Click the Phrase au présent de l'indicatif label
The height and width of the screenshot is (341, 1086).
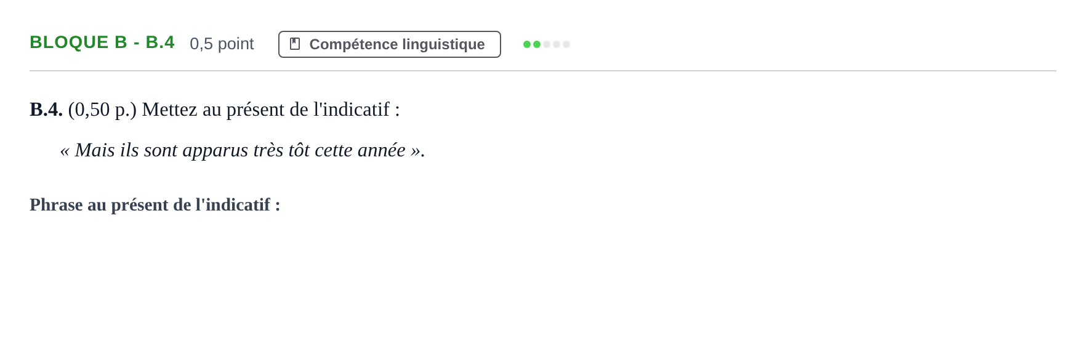pyautogui.click(x=155, y=204)
